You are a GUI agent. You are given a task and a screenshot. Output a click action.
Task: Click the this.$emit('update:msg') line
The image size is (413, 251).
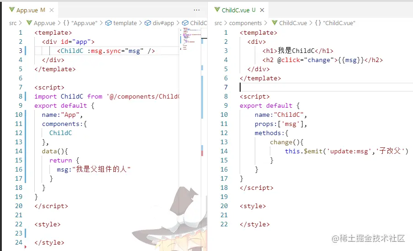point(347,151)
